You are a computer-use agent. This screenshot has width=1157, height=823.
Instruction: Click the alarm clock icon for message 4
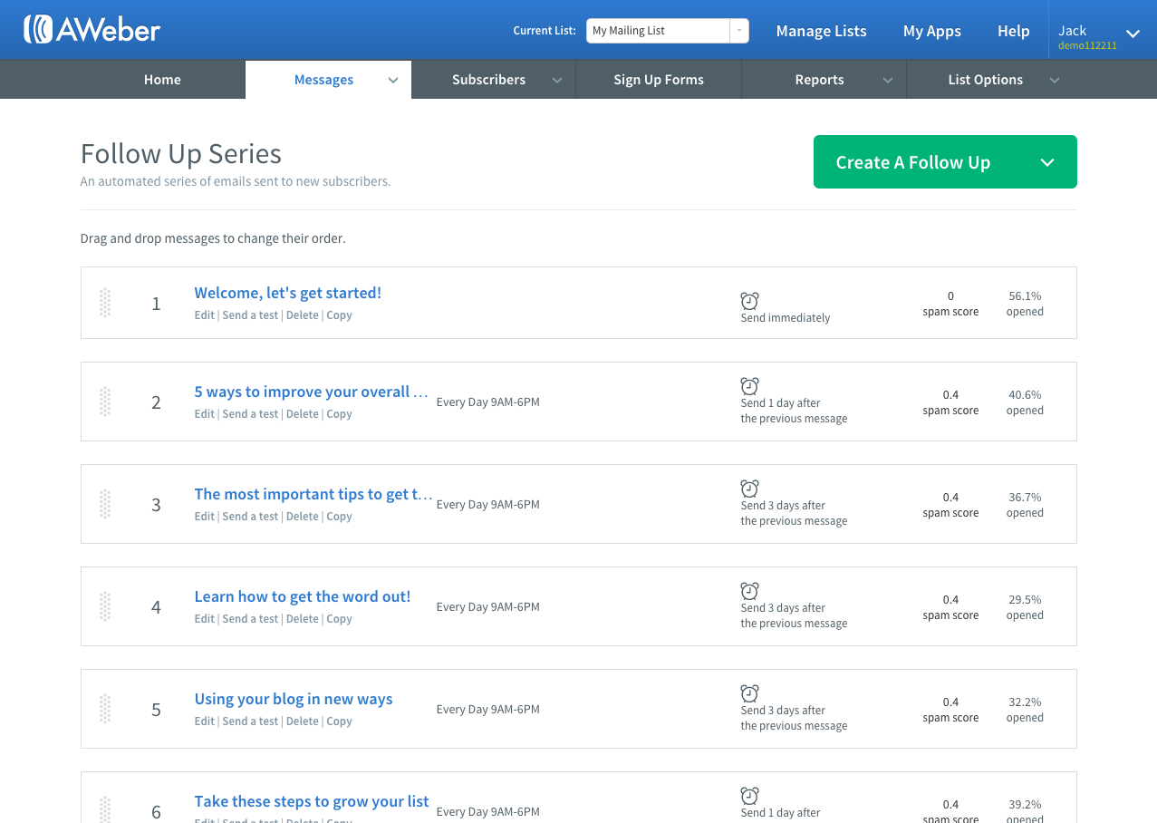point(749,591)
